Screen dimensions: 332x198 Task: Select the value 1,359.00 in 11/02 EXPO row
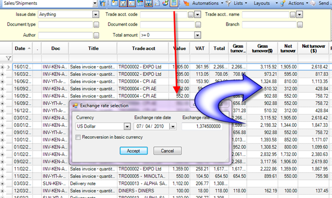(179, 169)
